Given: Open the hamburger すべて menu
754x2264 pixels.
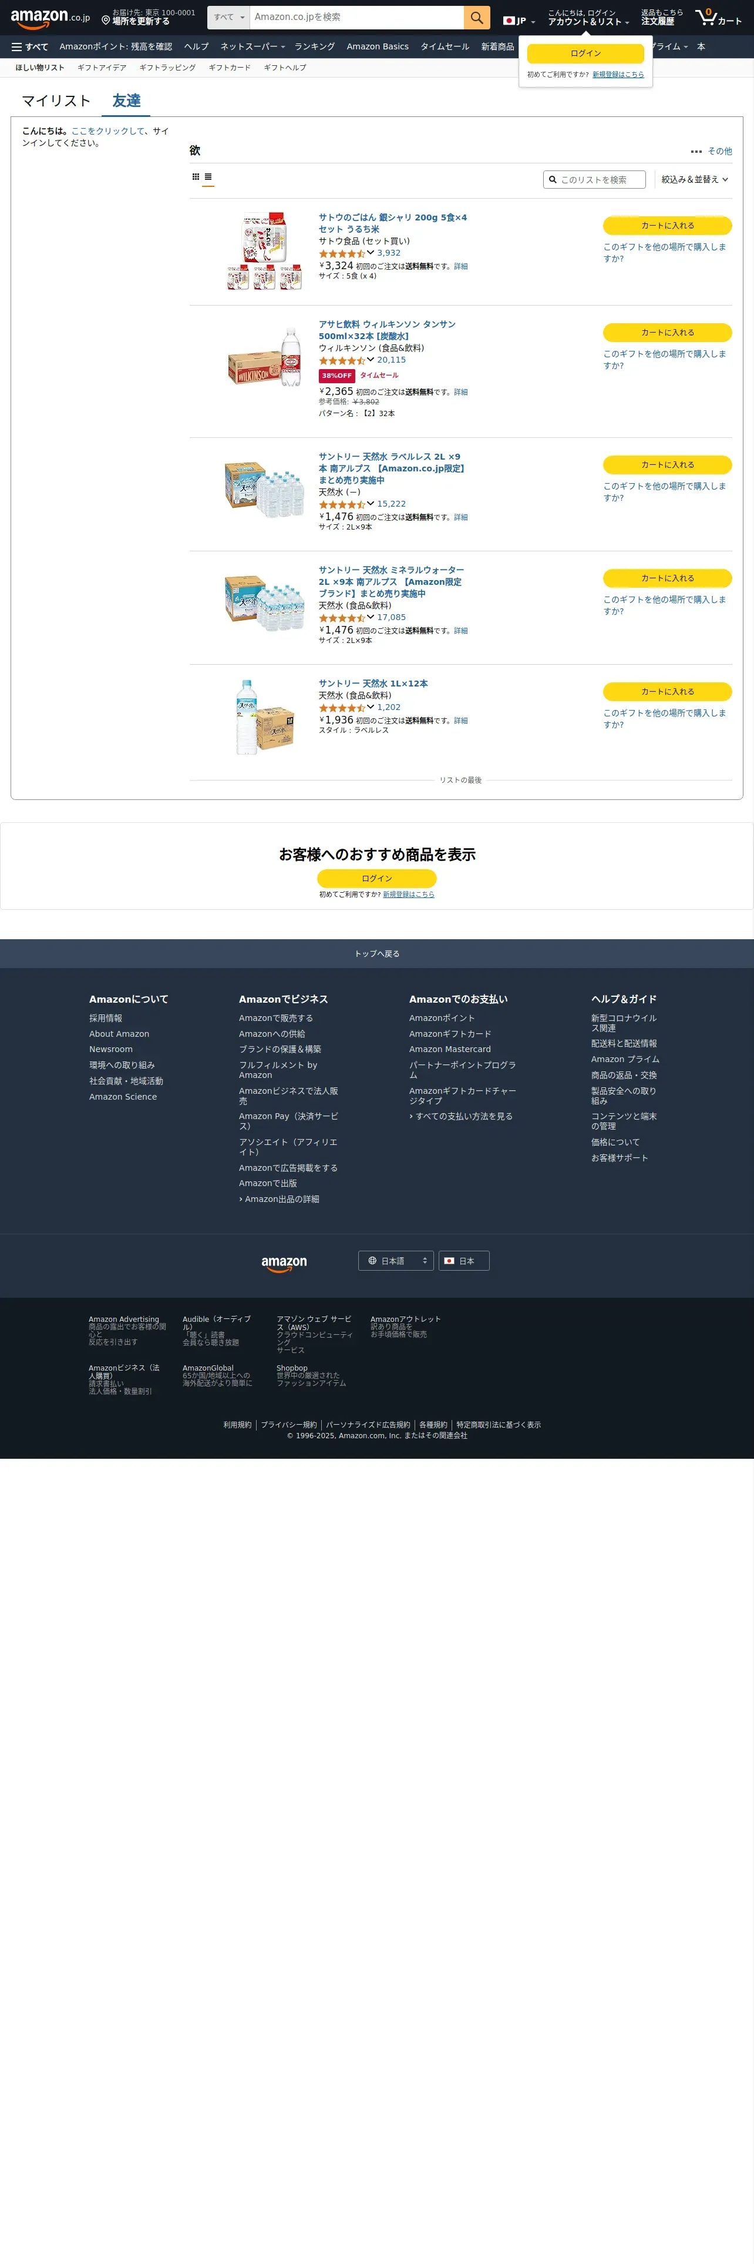Looking at the screenshot, I should (x=30, y=46).
